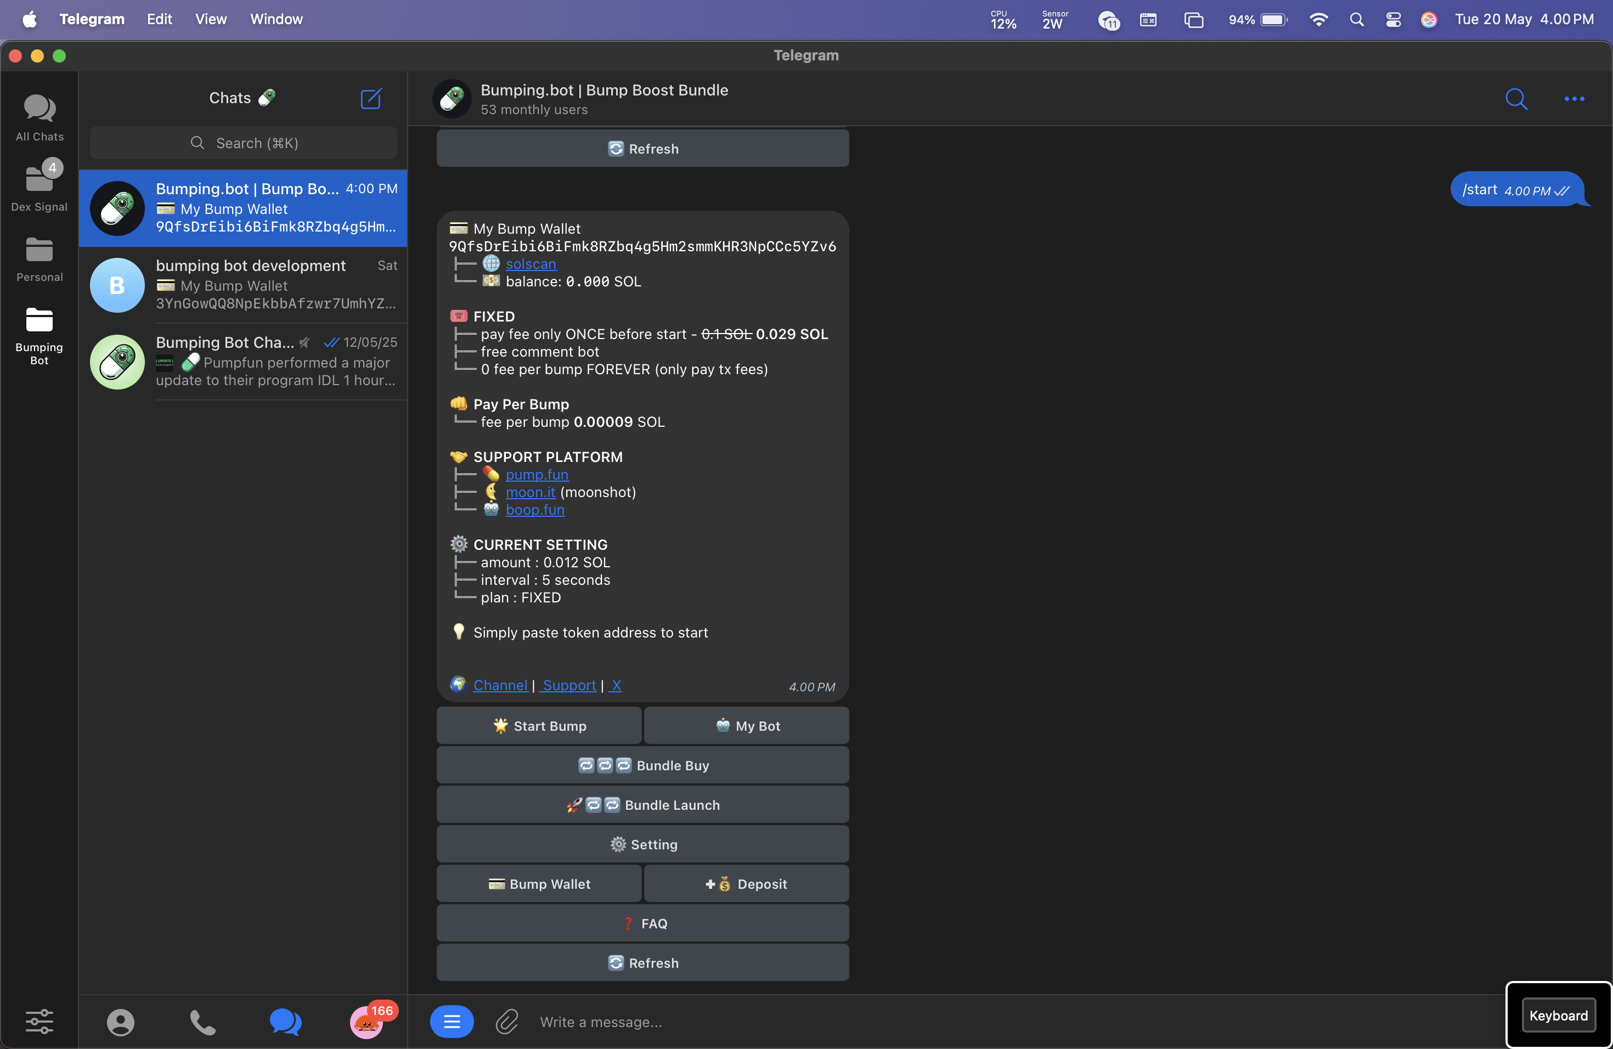Open the Personal folder

[x=40, y=260]
